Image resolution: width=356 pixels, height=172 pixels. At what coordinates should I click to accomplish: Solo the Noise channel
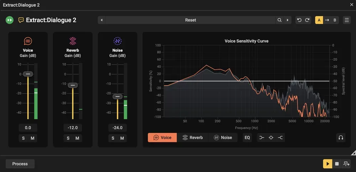[113, 138]
